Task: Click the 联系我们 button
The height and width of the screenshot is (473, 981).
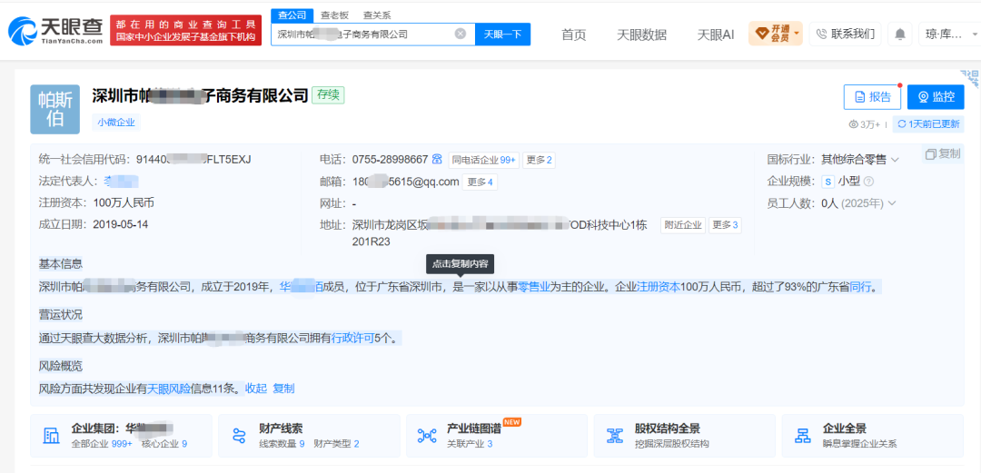Action: (846, 34)
